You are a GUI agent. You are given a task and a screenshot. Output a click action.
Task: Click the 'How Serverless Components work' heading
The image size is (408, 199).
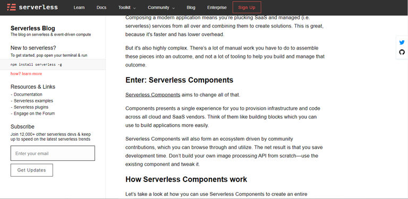(x=186, y=179)
